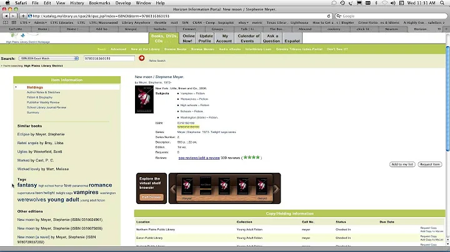Click the Google search magnifier icon

(x=339, y=16)
